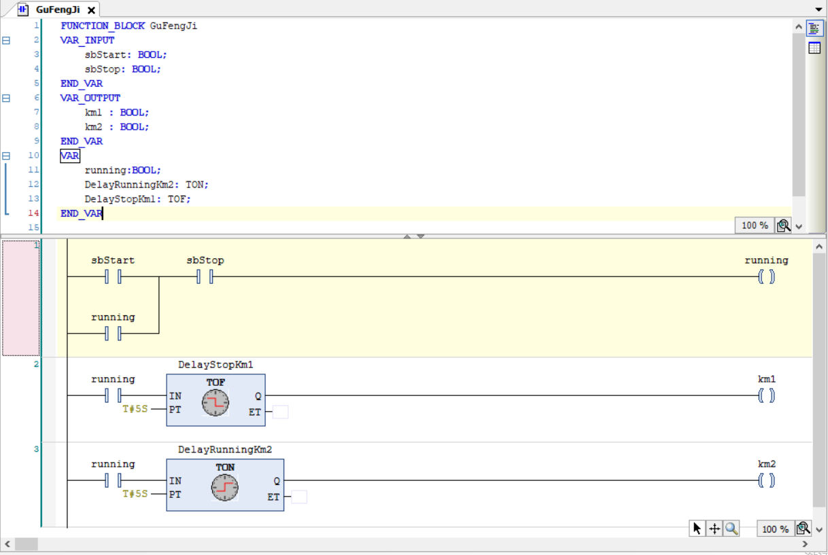Collapse the VAR_INPUT section
This screenshot has width=828, height=555.
[6, 40]
